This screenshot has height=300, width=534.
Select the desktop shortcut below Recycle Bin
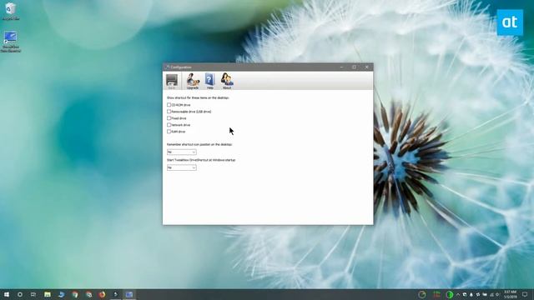point(11,42)
